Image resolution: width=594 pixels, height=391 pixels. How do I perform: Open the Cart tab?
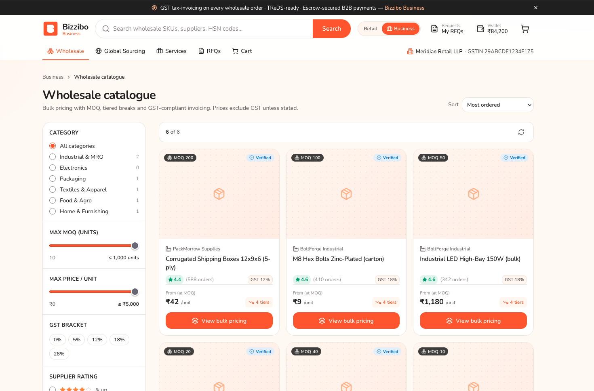242,51
